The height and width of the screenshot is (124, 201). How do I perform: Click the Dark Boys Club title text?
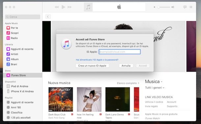[x=57, y=114]
